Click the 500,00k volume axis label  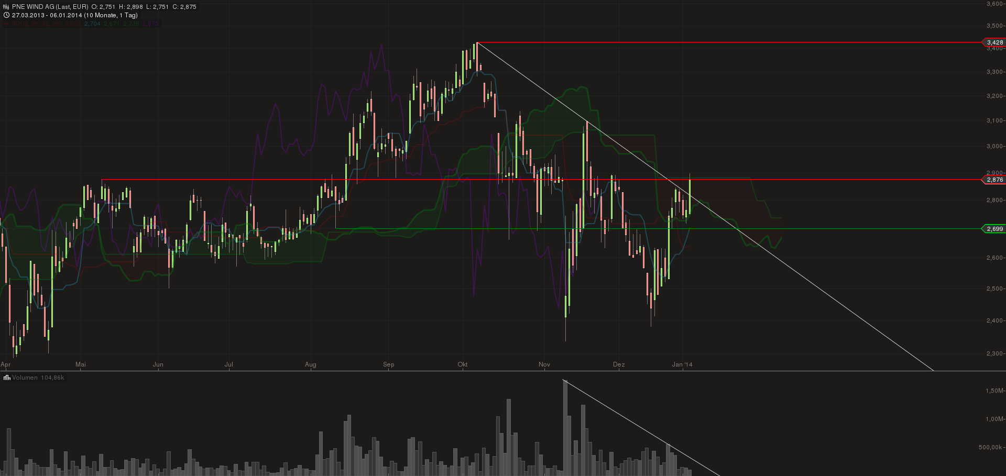coord(991,447)
